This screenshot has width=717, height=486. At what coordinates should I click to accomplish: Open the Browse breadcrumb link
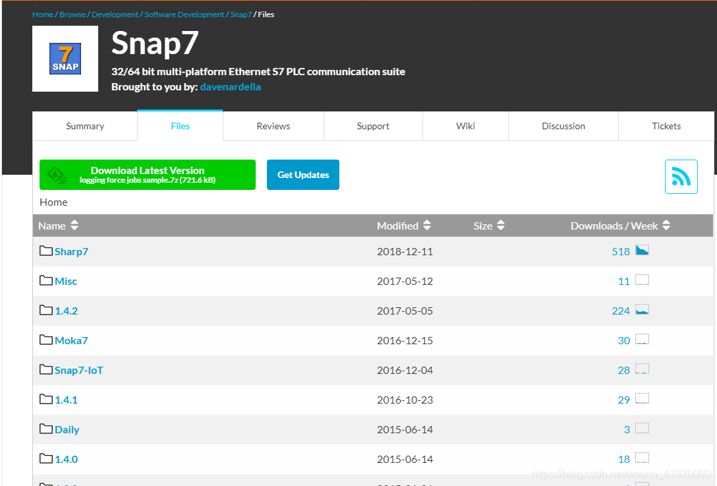point(72,15)
